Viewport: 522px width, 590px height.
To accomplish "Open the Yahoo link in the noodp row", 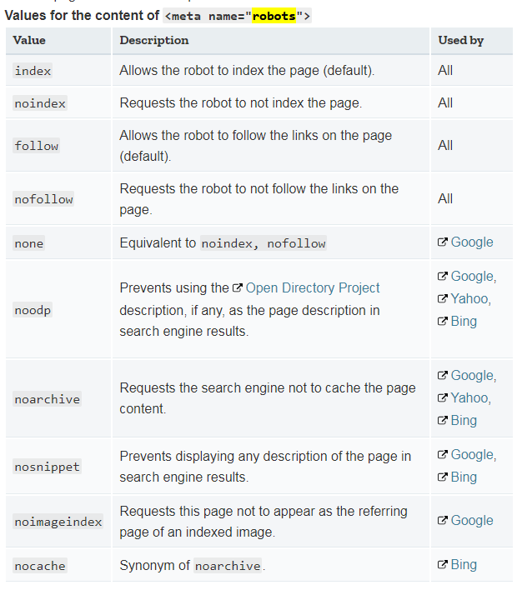I will (x=471, y=299).
